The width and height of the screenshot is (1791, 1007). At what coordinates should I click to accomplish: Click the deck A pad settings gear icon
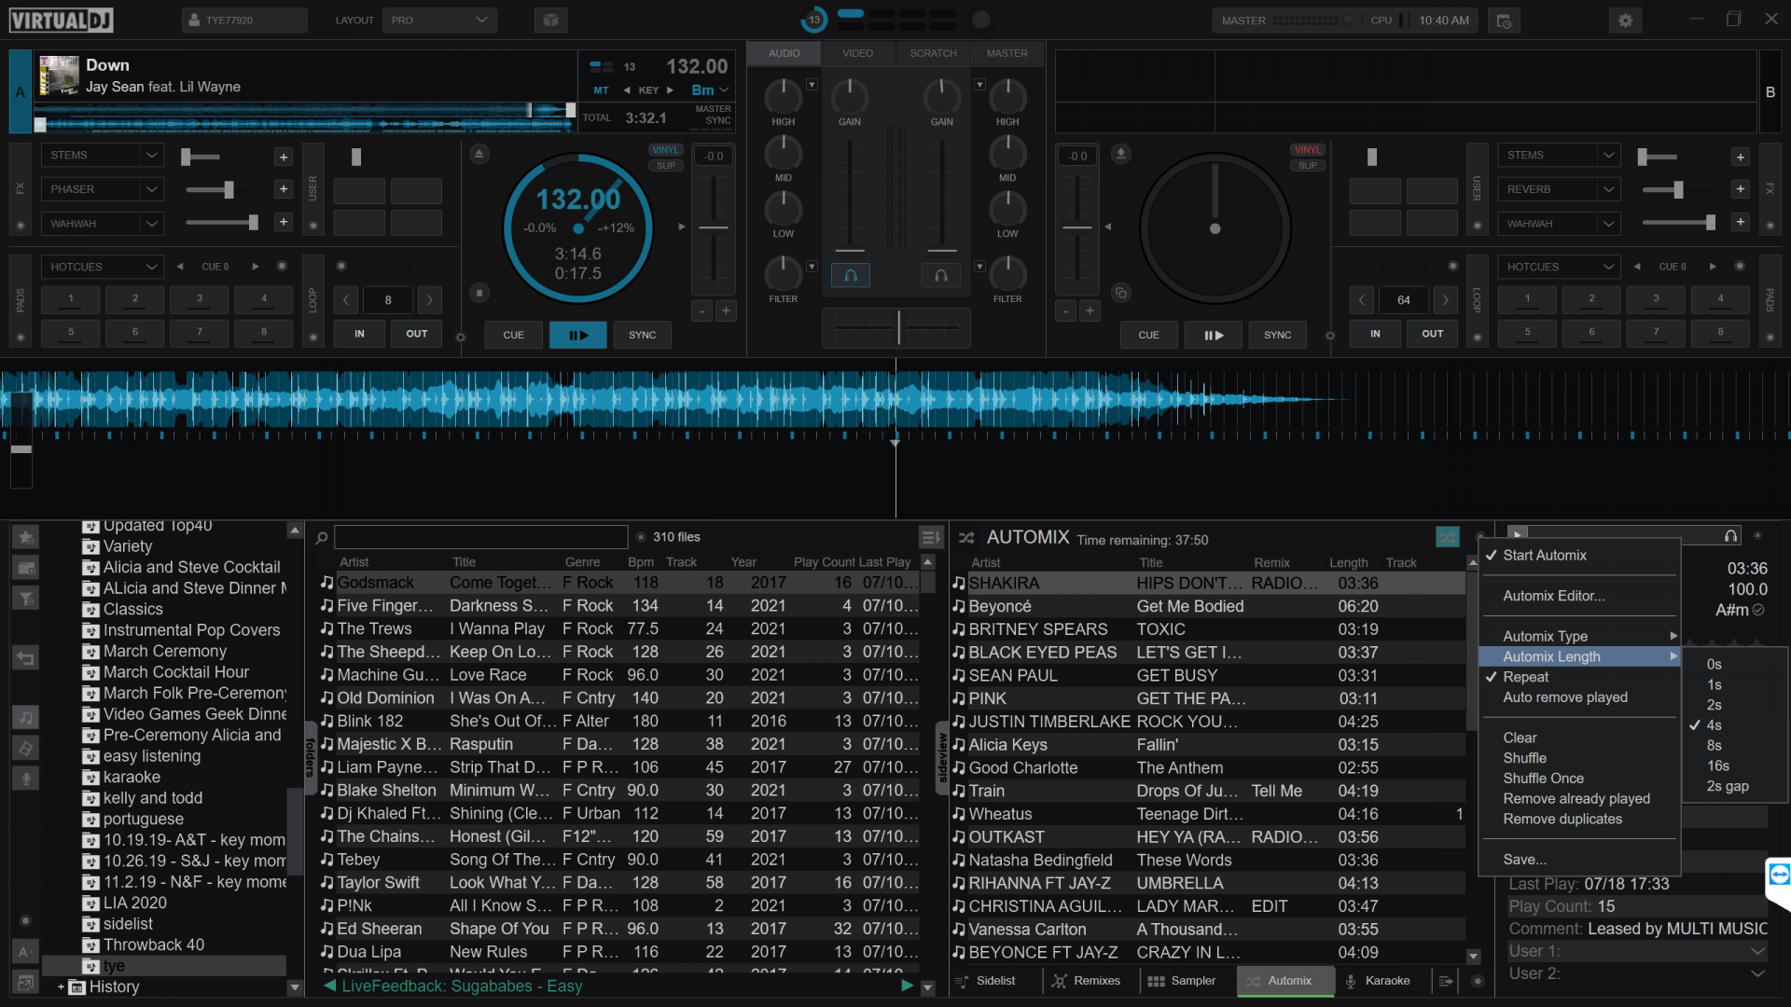point(460,337)
